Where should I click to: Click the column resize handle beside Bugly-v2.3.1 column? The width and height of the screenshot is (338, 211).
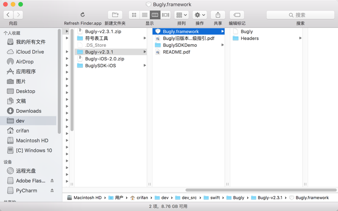tap(150, 184)
